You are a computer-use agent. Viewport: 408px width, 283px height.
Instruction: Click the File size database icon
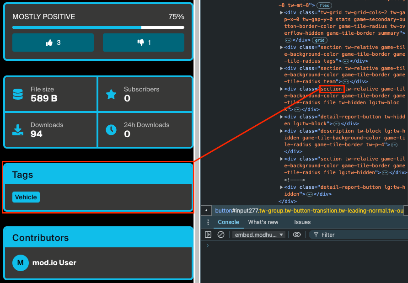(x=18, y=94)
